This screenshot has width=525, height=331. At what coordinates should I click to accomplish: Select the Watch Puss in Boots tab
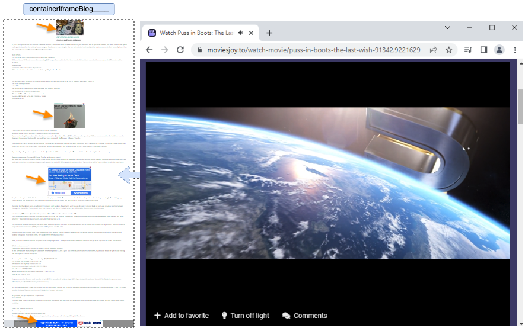(196, 33)
